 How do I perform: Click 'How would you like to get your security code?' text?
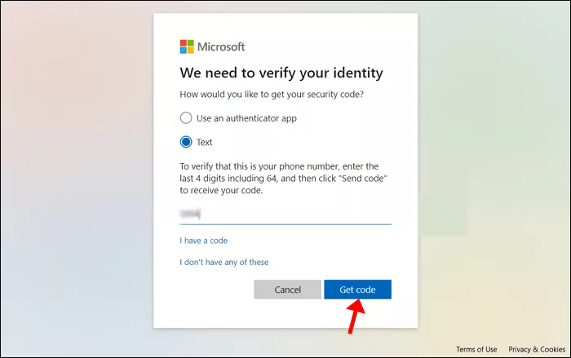(272, 95)
